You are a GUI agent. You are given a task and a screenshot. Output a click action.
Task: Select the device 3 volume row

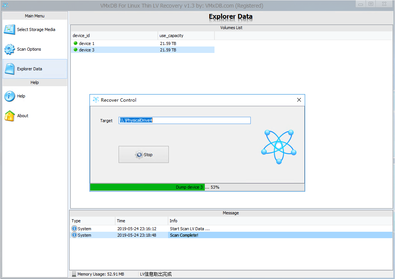tap(143, 50)
